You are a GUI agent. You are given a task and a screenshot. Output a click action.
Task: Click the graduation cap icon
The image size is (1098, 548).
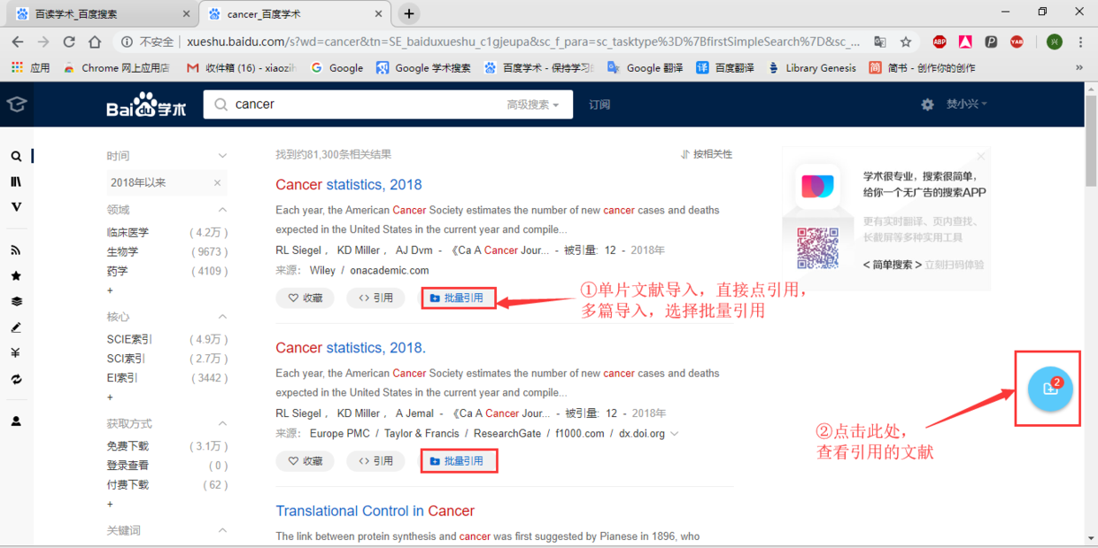tap(16, 104)
